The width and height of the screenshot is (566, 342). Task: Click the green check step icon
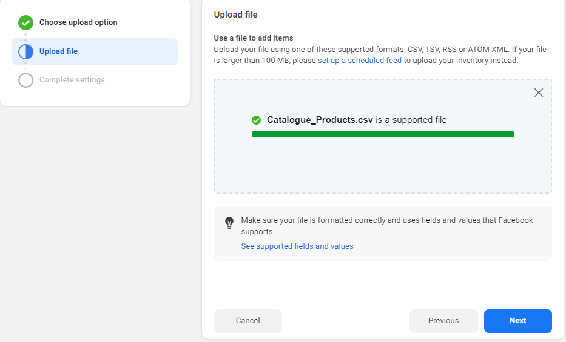(25, 22)
